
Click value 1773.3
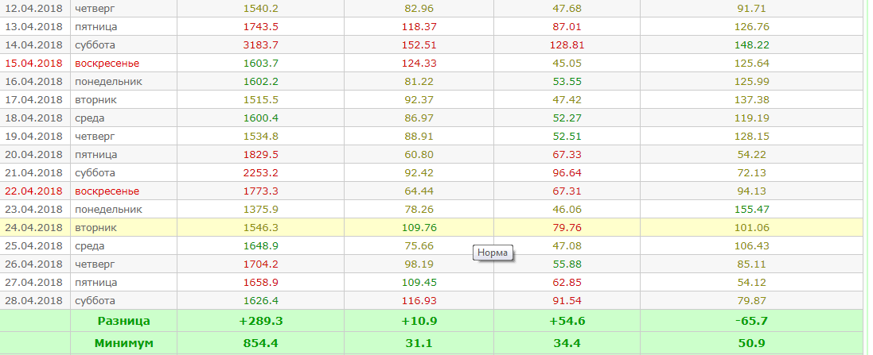click(261, 191)
